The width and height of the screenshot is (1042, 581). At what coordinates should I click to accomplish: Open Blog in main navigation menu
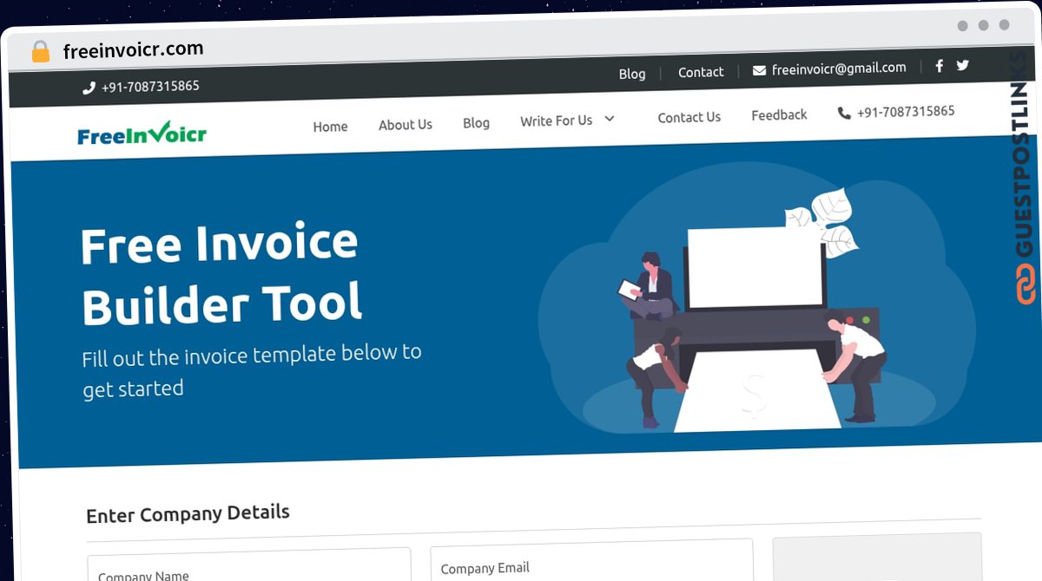click(476, 123)
